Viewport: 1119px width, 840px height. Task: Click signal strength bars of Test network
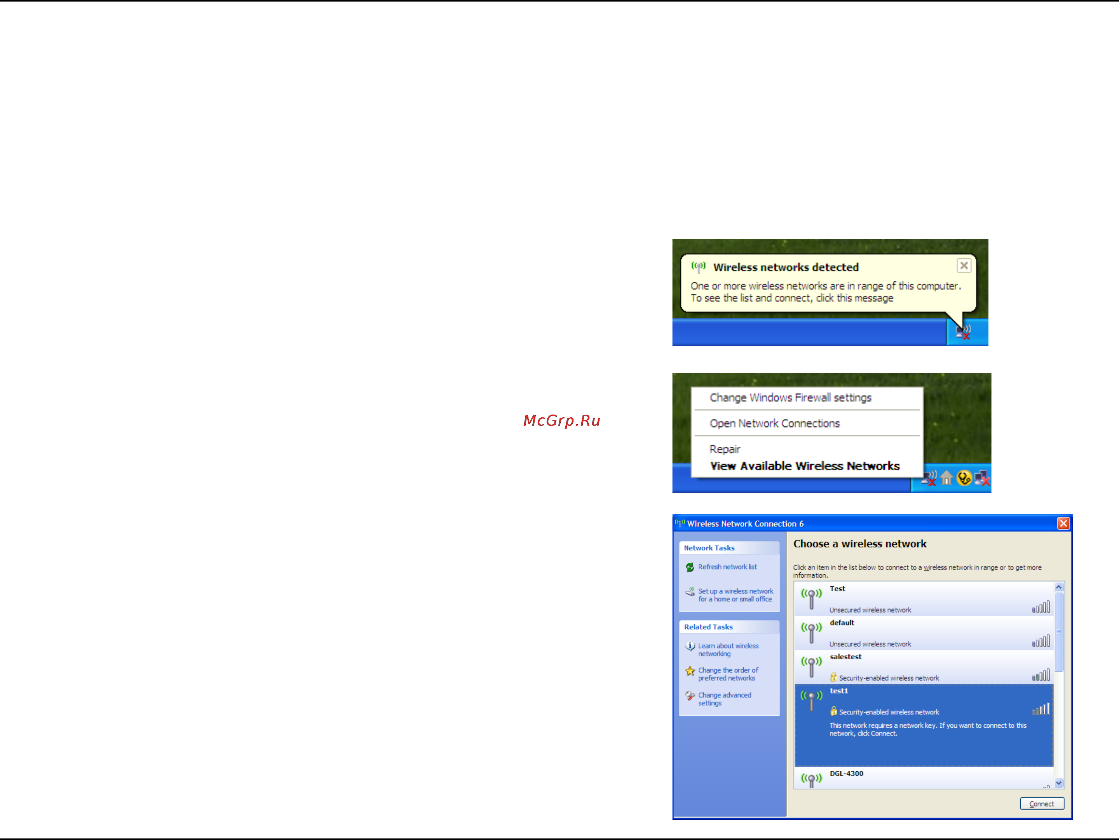1041,607
